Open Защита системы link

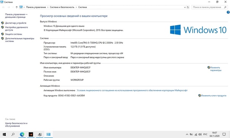click(13, 34)
